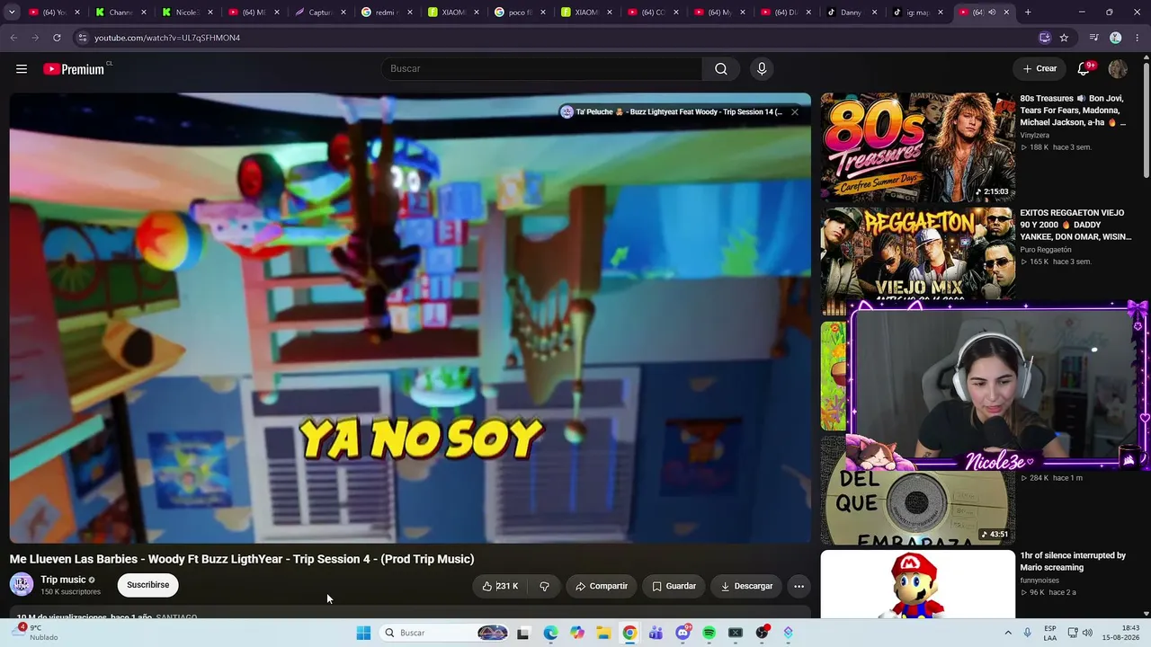1151x647 pixels.
Task: Click the Puro Reggaetón channel name
Action: pyautogui.click(x=1046, y=250)
